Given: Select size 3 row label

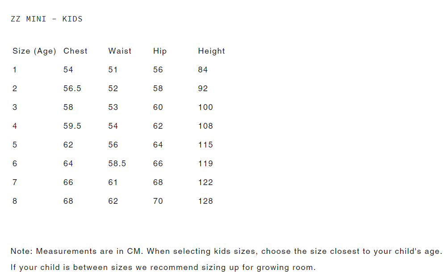Looking at the screenshot, I should [x=15, y=107].
